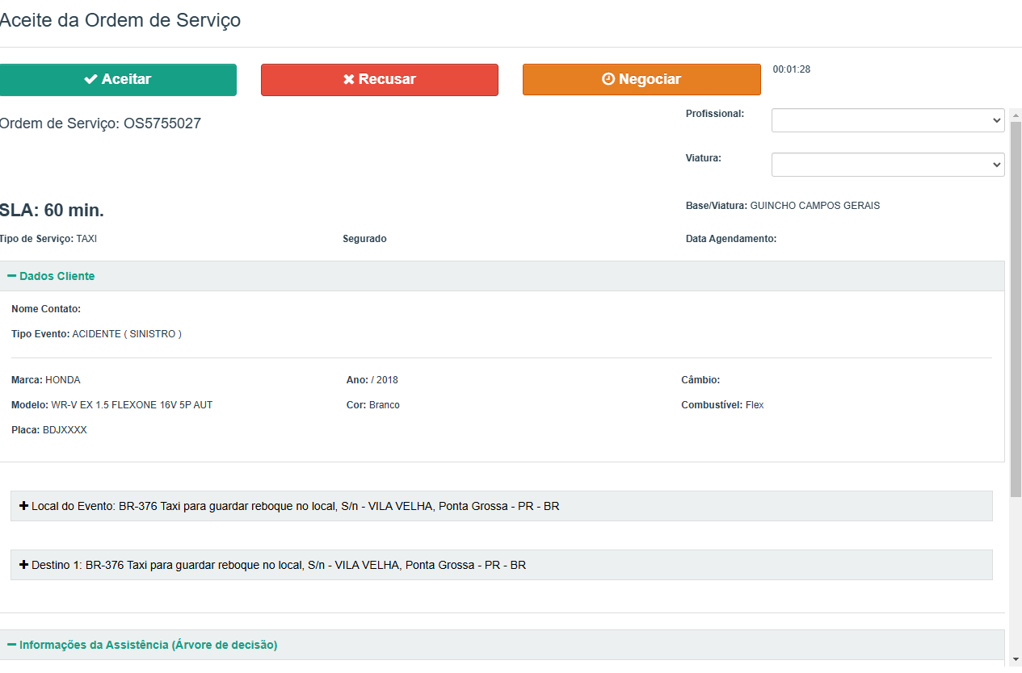Collapse Informações da Assistência section

[x=149, y=645]
